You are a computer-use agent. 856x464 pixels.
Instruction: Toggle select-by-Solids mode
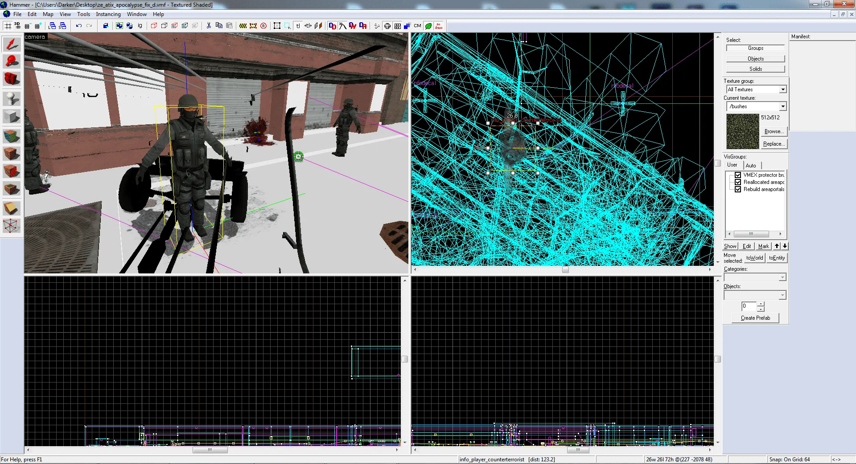(x=755, y=69)
